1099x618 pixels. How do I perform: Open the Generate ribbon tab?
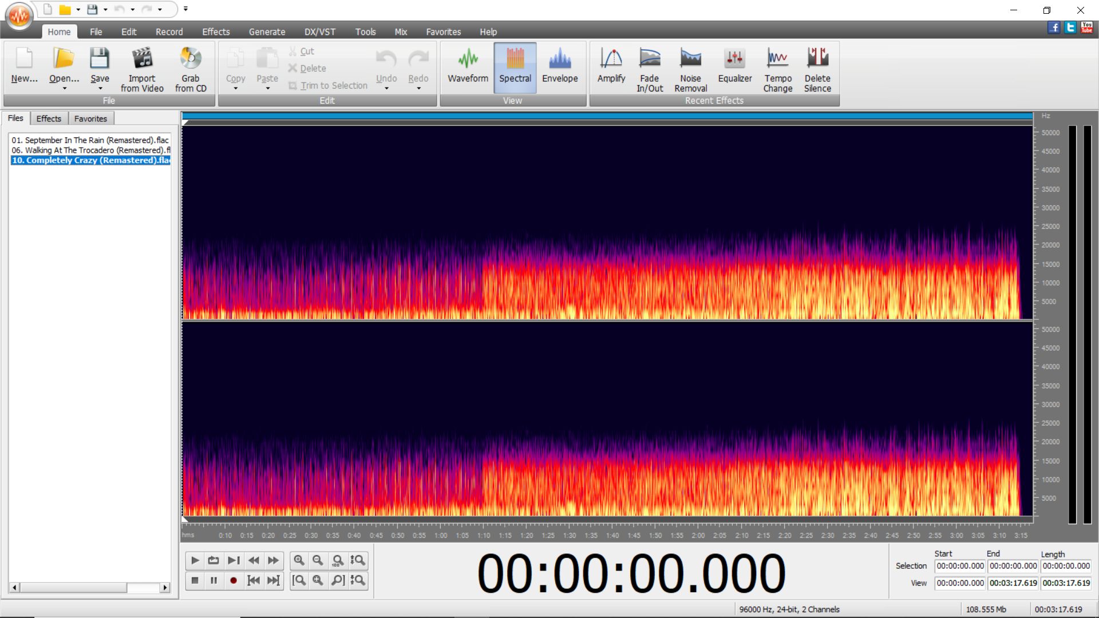click(267, 31)
